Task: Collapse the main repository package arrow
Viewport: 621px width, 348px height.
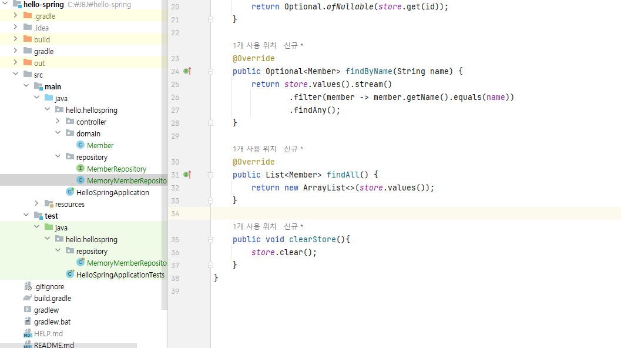Action: click(58, 156)
